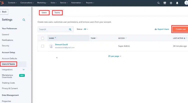Select the Stewart Gauld row checkbox
Image resolution: width=188 pixels, height=103 pixels.
(43, 46)
